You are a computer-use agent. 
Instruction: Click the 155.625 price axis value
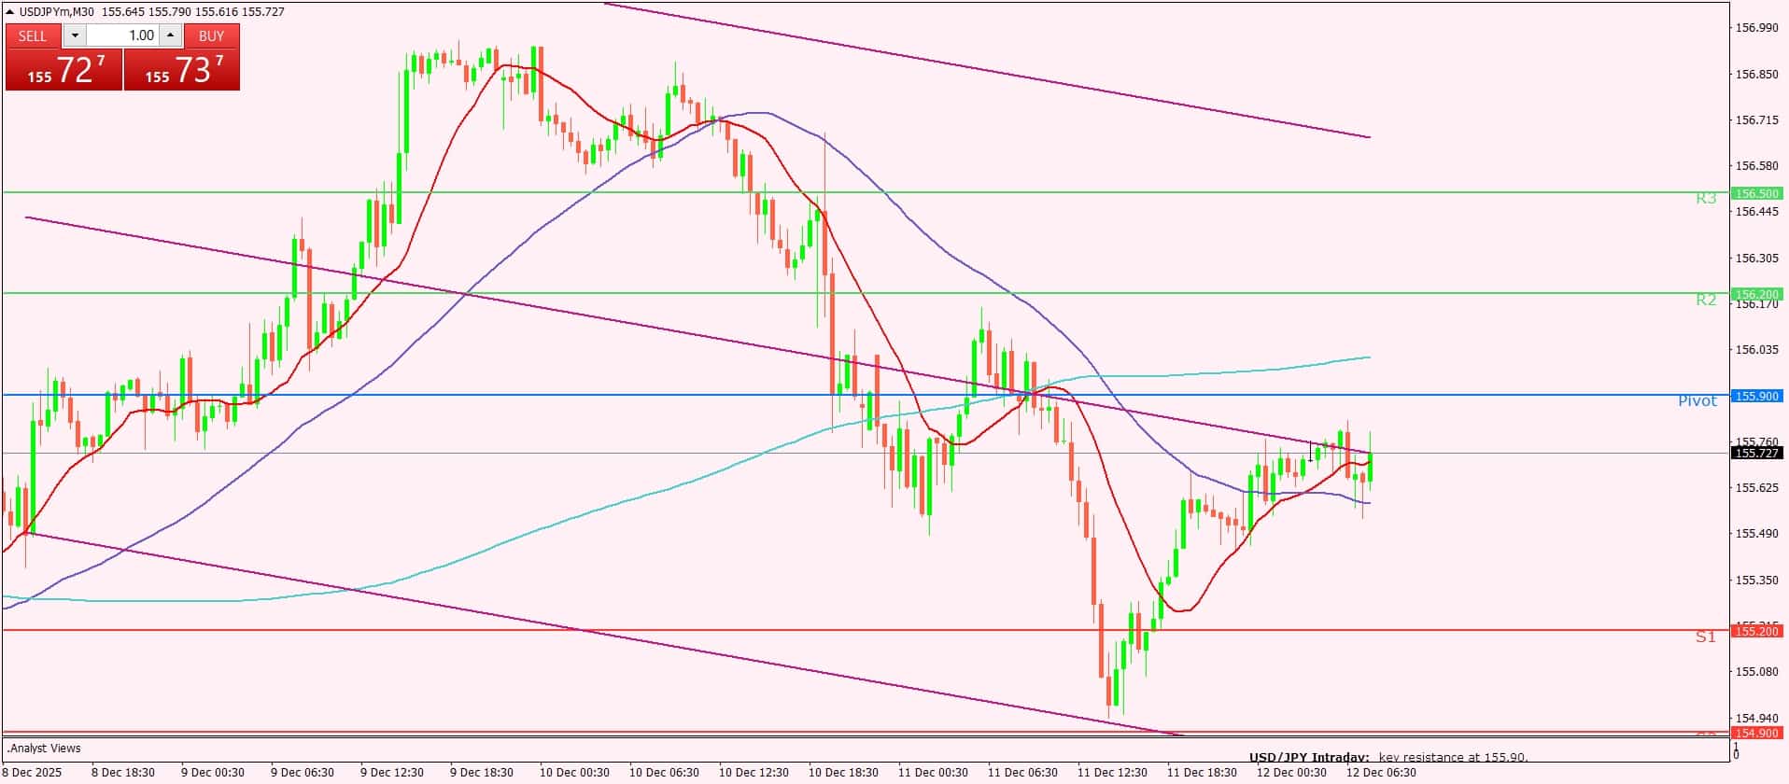point(1756,487)
